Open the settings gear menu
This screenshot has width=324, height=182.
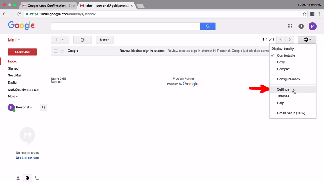point(307,40)
